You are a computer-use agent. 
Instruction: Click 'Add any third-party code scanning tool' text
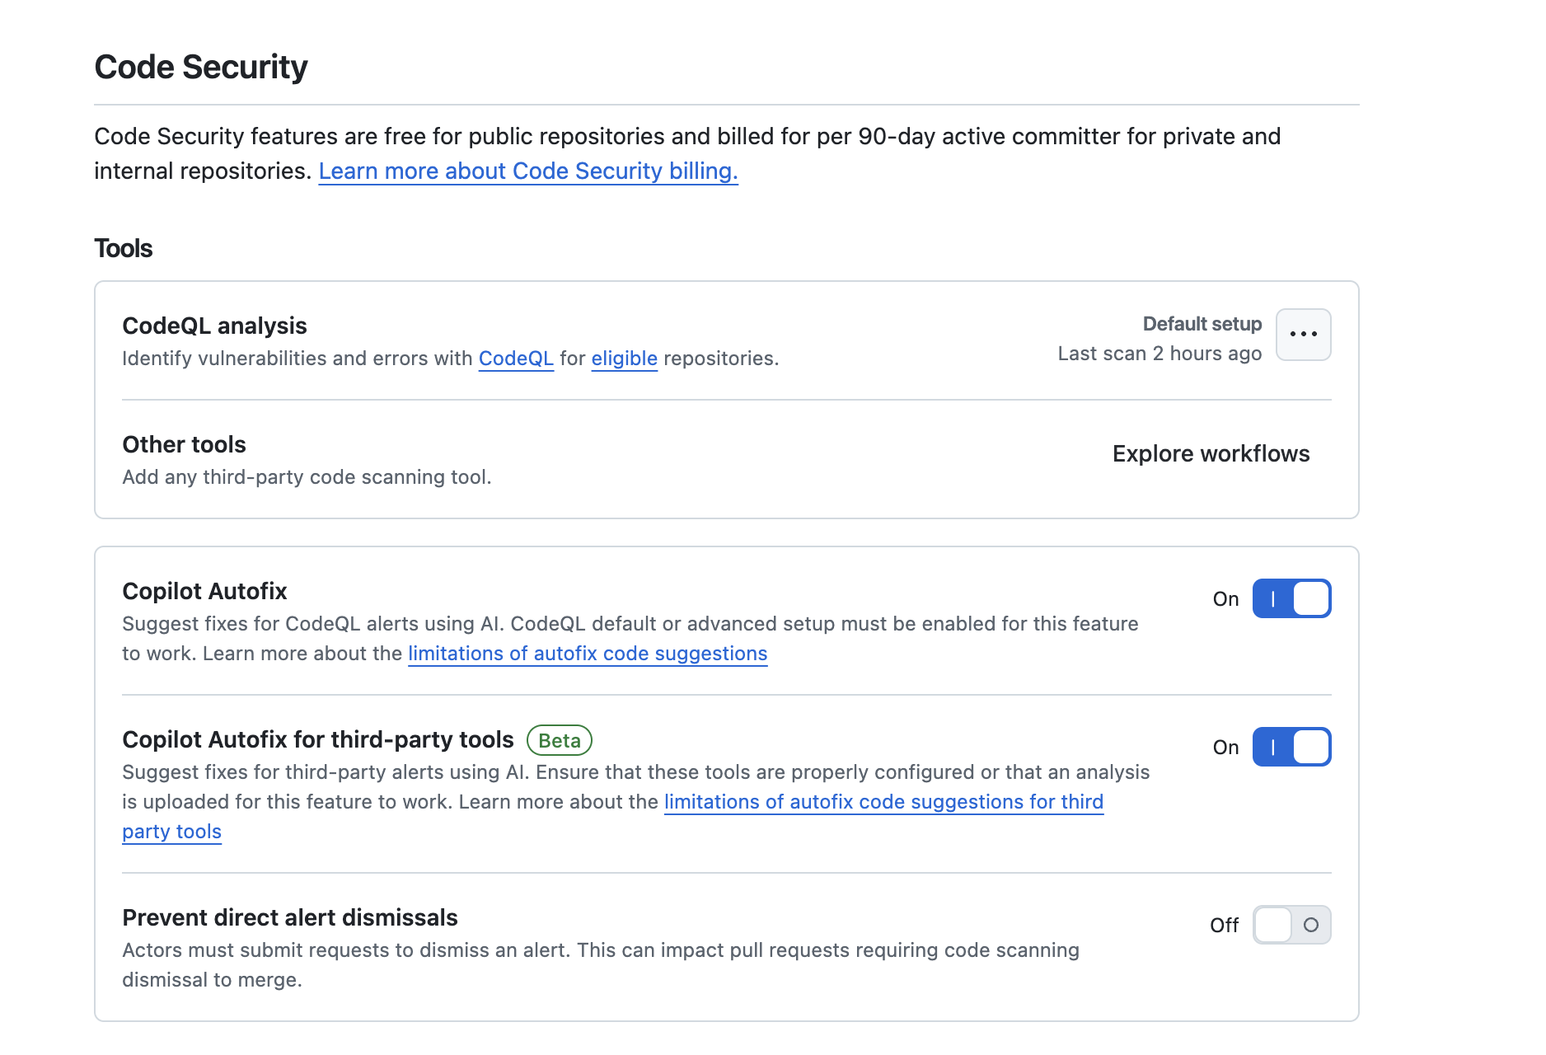[x=307, y=477]
